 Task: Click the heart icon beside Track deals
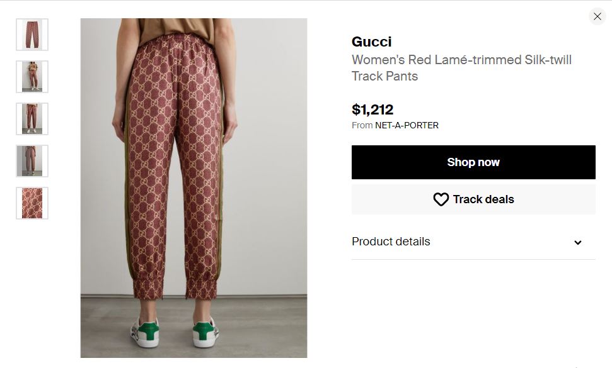(x=441, y=199)
